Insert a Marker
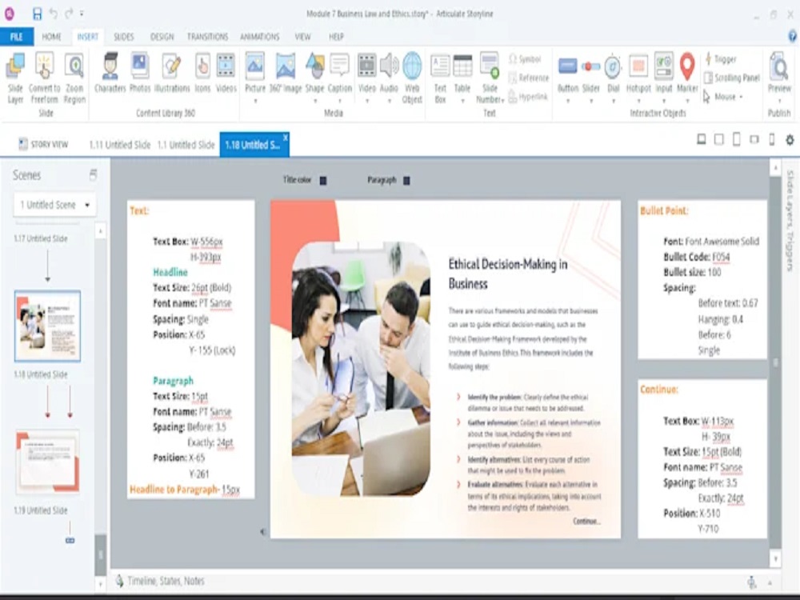The height and width of the screenshot is (600, 800). click(x=687, y=73)
